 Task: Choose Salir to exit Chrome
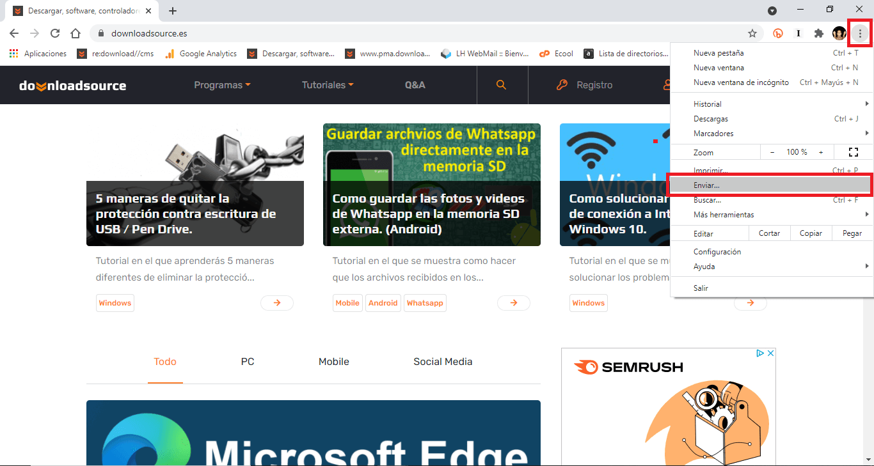pos(772,288)
